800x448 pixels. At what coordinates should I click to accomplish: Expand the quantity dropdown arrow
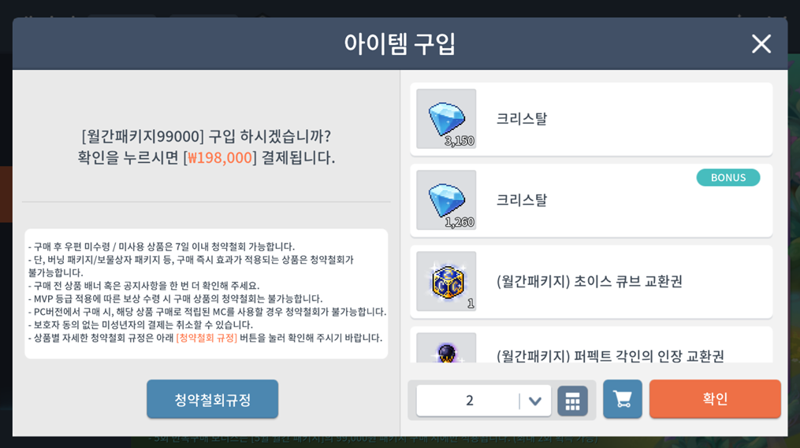tap(534, 401)
